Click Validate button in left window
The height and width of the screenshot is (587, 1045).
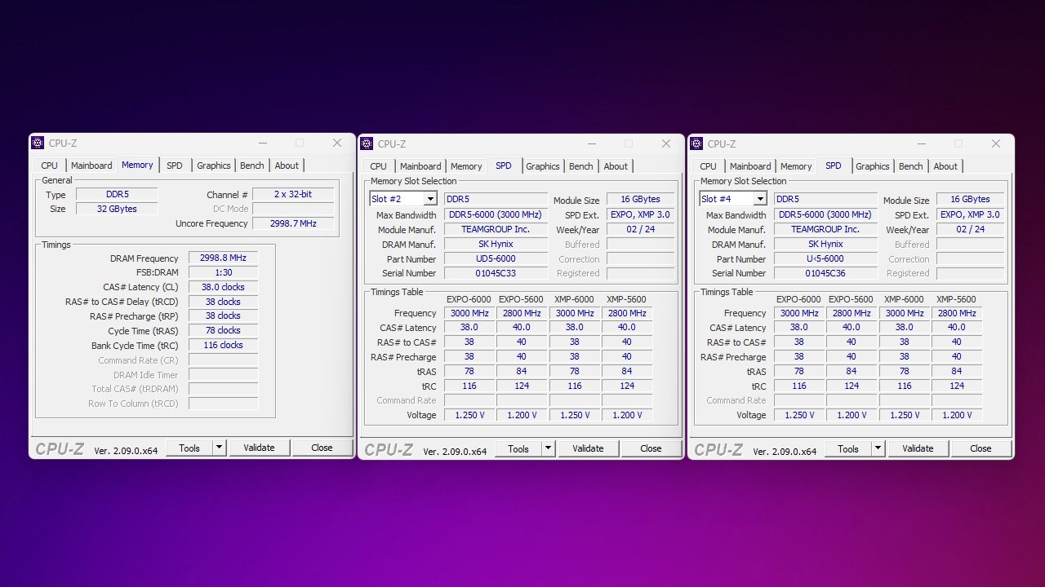pyautogui.click(x=259, y=448)
